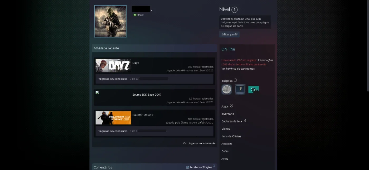Click the silver coin badge icon
This screenshot has height=170, width=369.
click(227, 89)
